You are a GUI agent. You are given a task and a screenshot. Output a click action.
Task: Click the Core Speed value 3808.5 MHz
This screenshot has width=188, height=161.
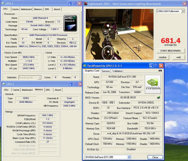[x=28, y=57]
